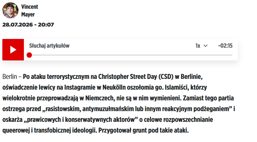Screen dimensions: 257x142
Task: Open the author name Vincent Mayer
Action: [30, 10]
